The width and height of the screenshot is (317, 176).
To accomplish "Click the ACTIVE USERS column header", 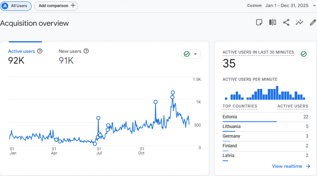I will tap(292, 106).
